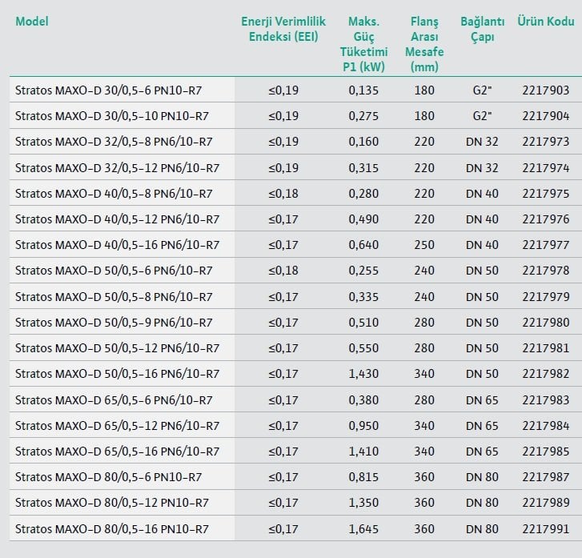
Task: Click product code 2217989
Action: (x=546, y=502)
